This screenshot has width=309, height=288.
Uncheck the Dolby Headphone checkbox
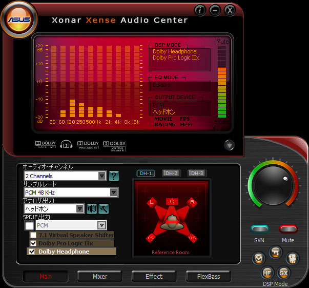pyautogui.click(x=32, y=251)
